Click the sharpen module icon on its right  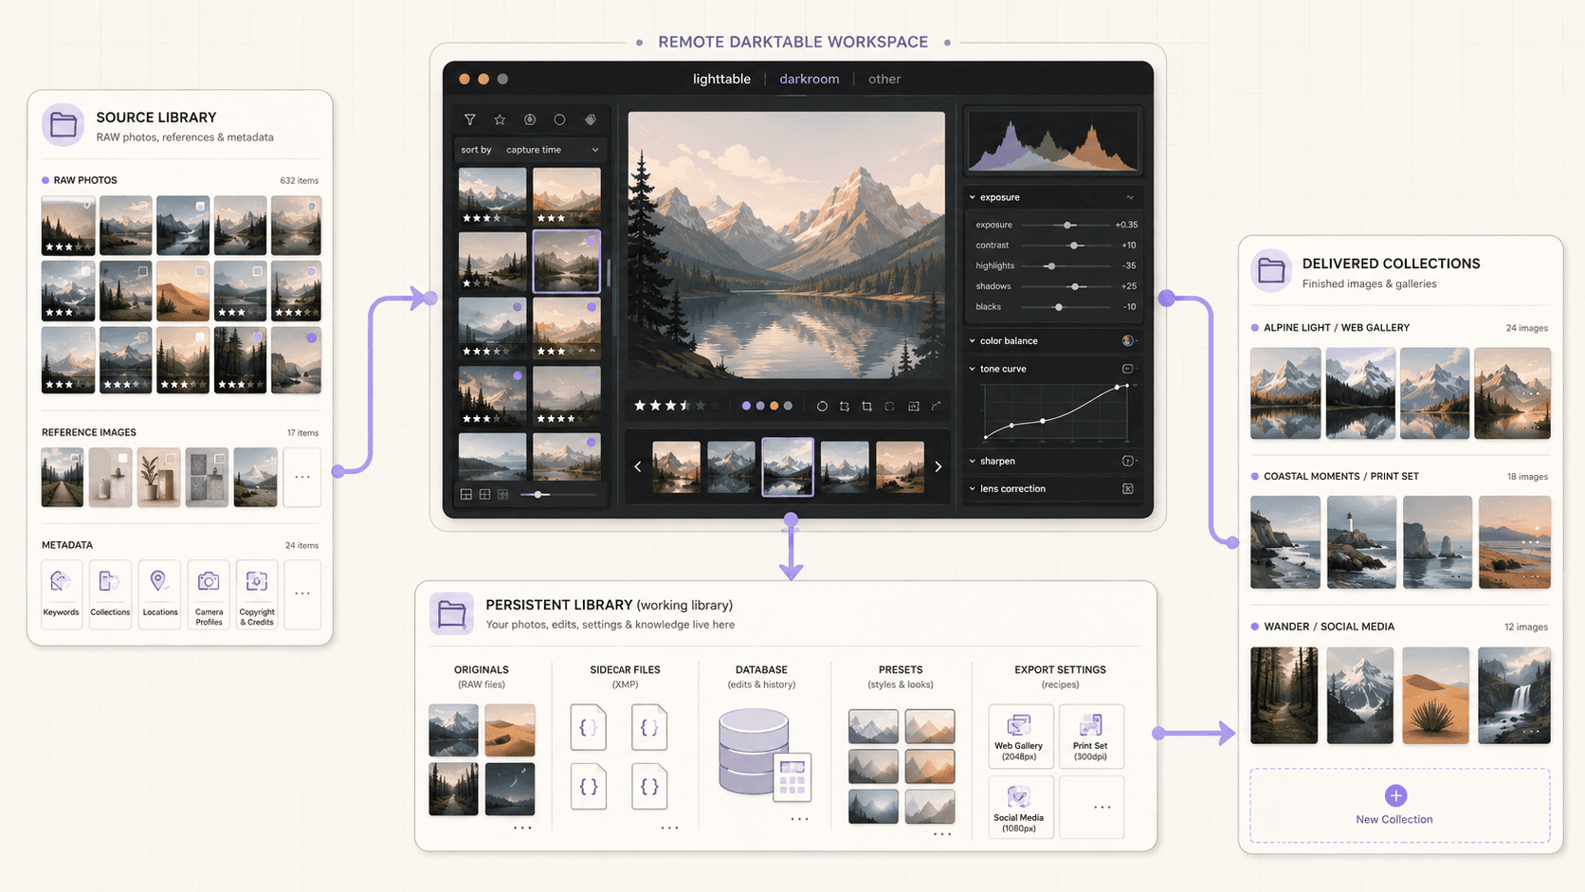tap(1127, 461)
